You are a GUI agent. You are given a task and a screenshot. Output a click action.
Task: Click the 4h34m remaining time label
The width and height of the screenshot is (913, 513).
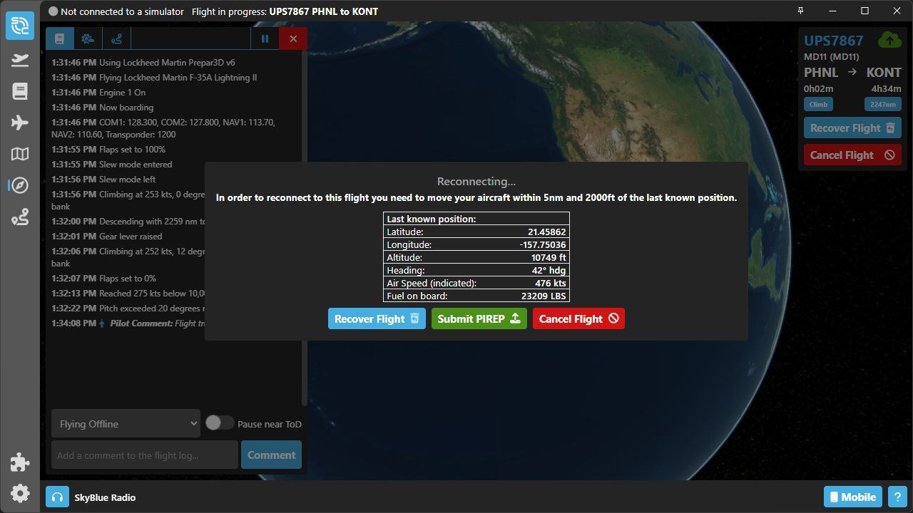887,89
